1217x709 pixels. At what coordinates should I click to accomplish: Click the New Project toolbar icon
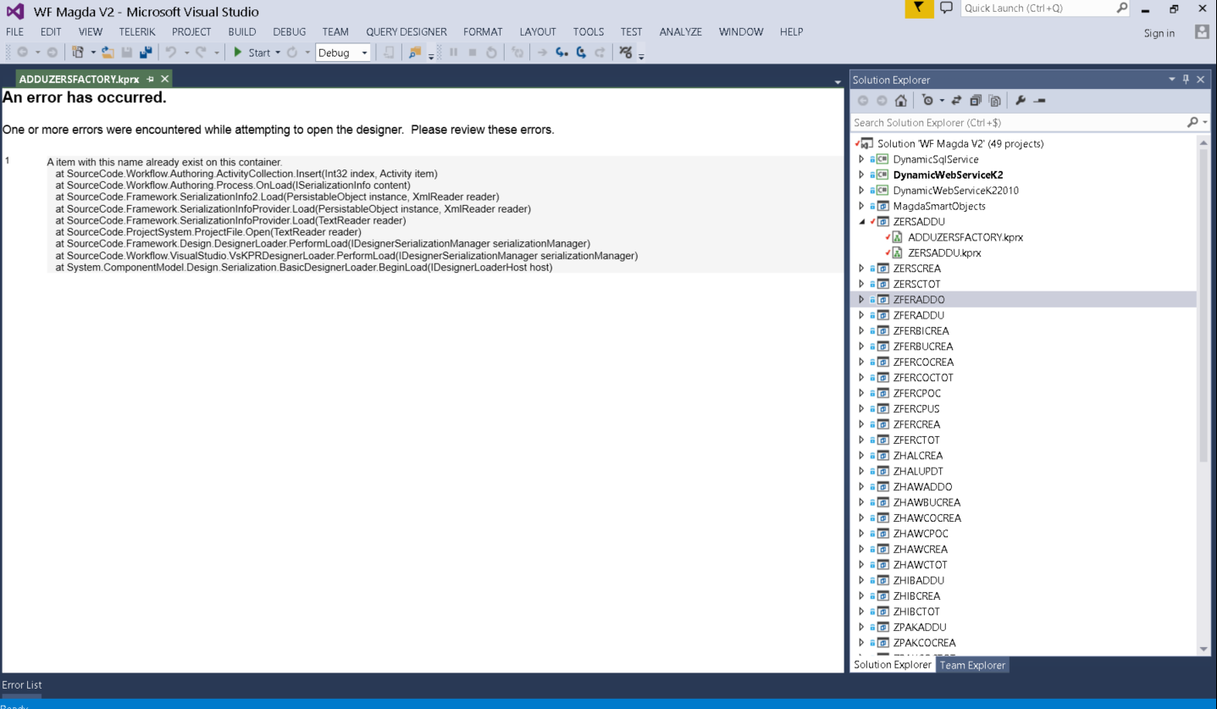(78, 53)
